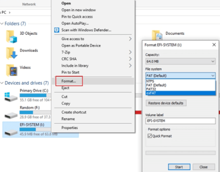
Task: Click the format progress bar
Action: (x=181, y=153)
